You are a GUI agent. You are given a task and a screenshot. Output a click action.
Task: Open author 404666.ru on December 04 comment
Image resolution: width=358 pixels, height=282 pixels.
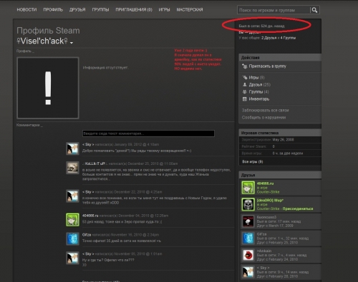pos(90,216)
